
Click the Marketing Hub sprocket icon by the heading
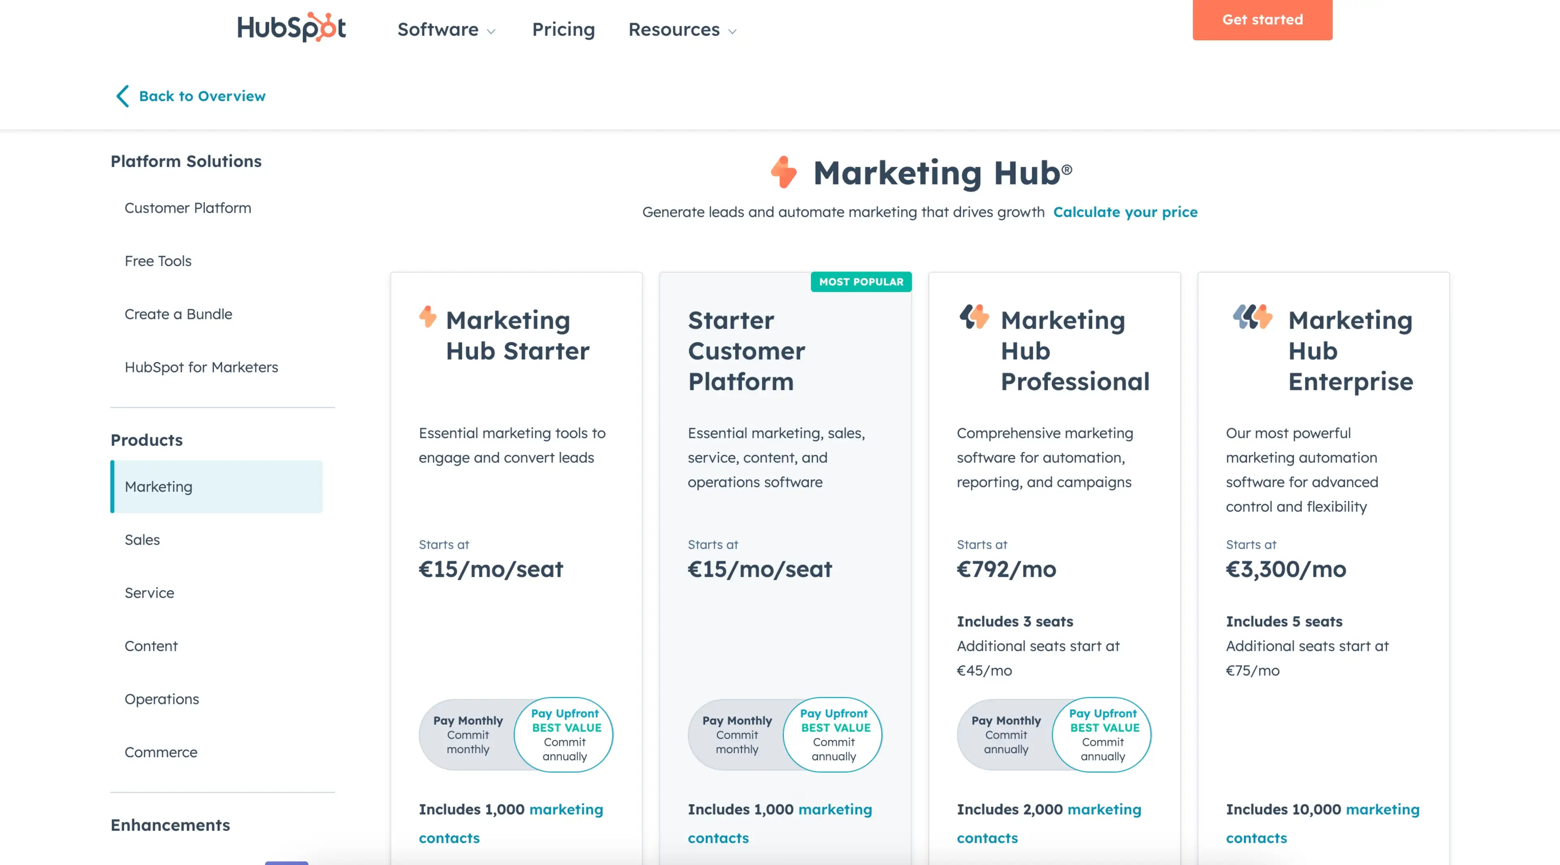click(x=784, y=172)
